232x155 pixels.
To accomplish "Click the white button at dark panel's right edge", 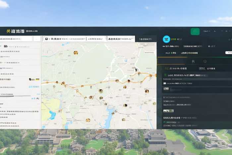I will 229,53.
